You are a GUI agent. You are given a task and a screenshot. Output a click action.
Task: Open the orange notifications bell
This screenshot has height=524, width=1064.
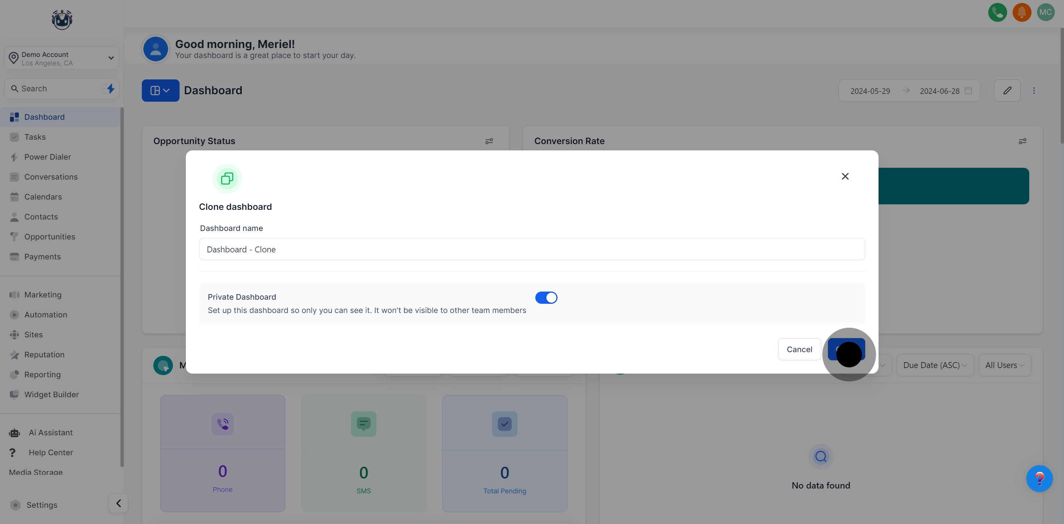click(1022, 13)
